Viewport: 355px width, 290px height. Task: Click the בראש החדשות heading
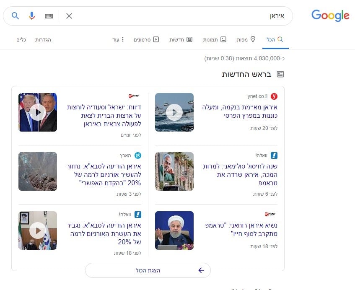pyautogui.click(x=246, y=75)
